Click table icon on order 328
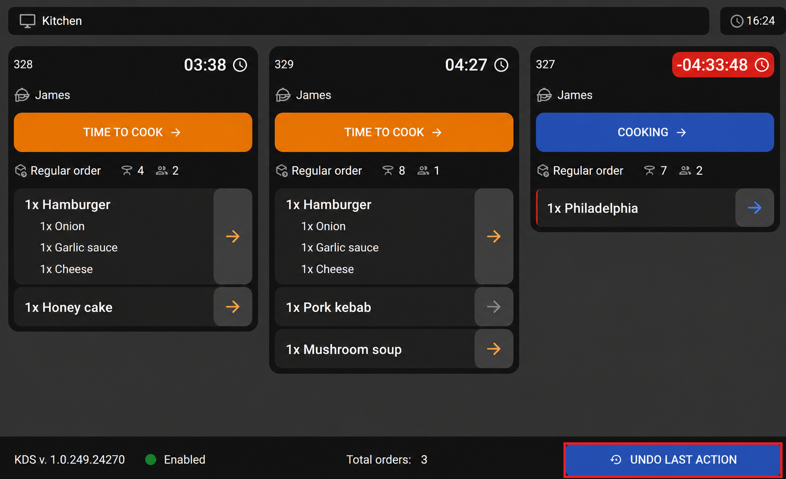Screen dimensions: 786x479 [127, 170]
